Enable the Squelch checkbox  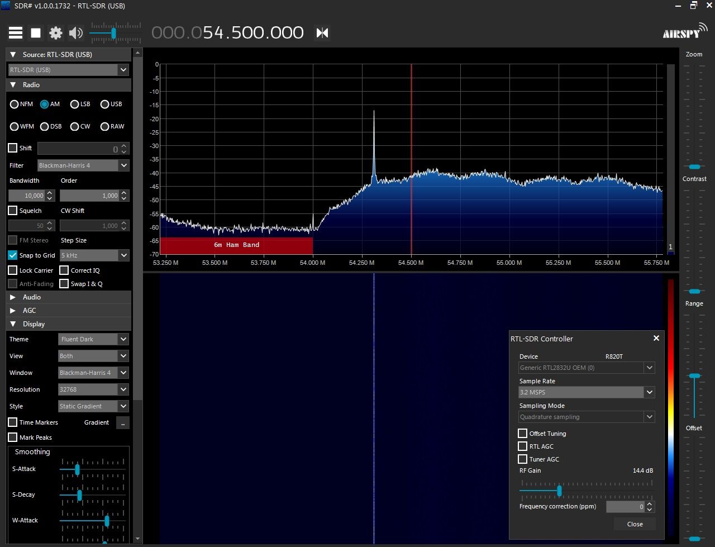click(13, 211)
